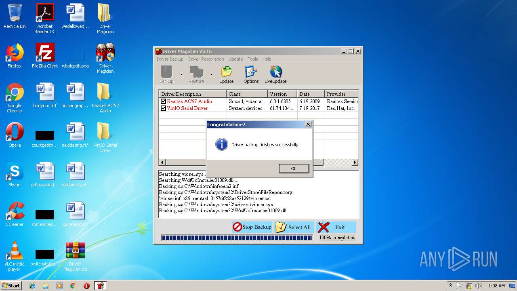Click the driver list left scroll arrow
The width and height of the screenshot is (517, 291).
[x=162, y=162]
